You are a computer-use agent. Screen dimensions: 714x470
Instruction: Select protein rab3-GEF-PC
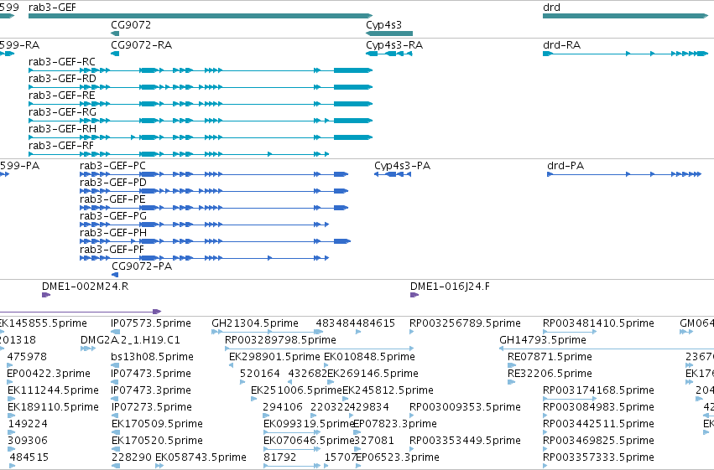pyautogui.click(x=214, y=174)
